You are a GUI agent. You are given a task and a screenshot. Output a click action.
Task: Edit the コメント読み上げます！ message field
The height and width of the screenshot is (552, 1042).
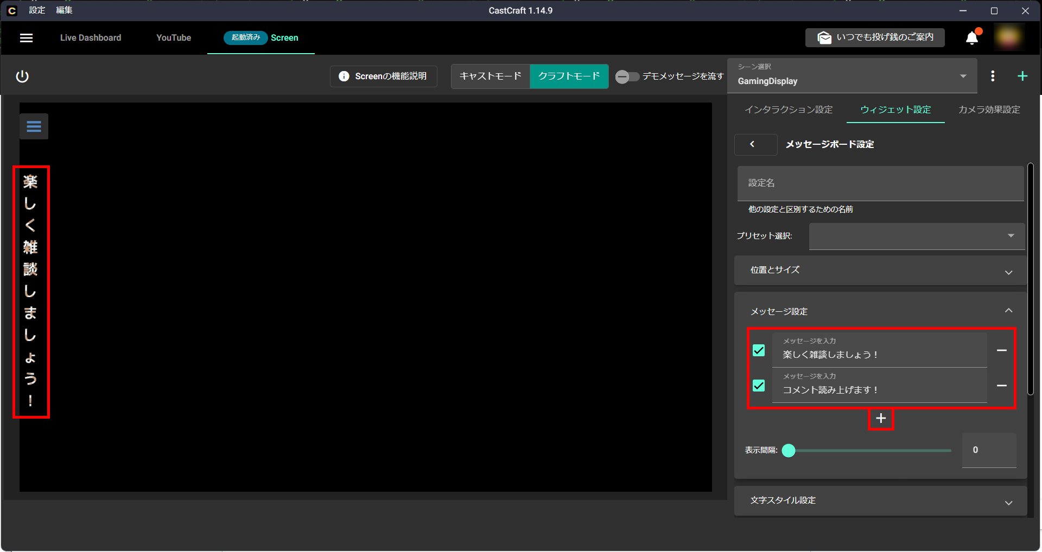coord(879,385)
